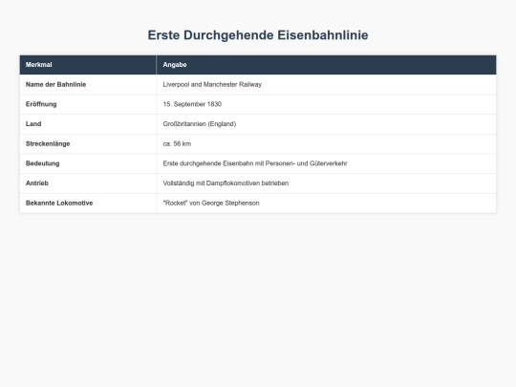Click the Antrieb row label
Viewport: 516px width, 387px height.
click(37, 183)
